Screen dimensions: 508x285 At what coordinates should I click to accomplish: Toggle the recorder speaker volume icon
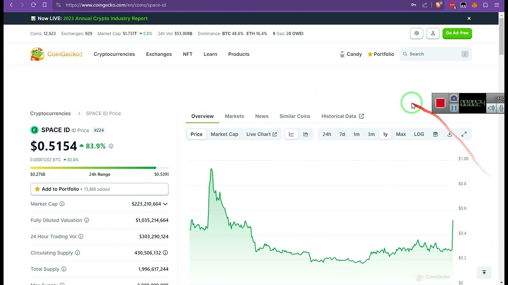(x=491, y=108)
